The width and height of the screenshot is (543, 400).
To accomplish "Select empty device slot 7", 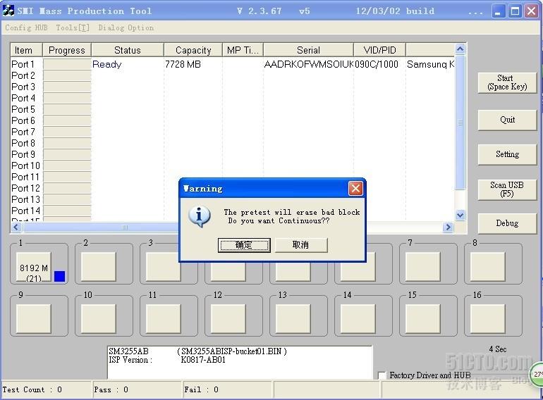I will click(x=423, y=266).
